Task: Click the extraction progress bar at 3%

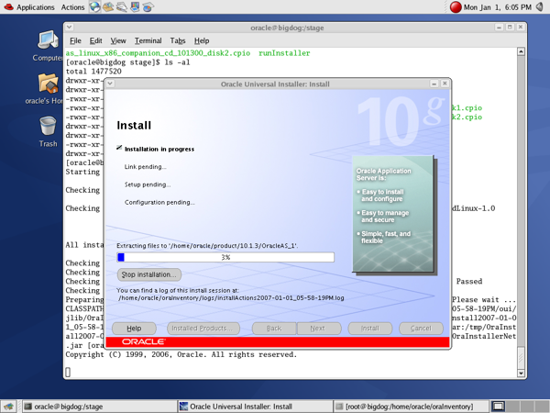Action: point(225,258)
